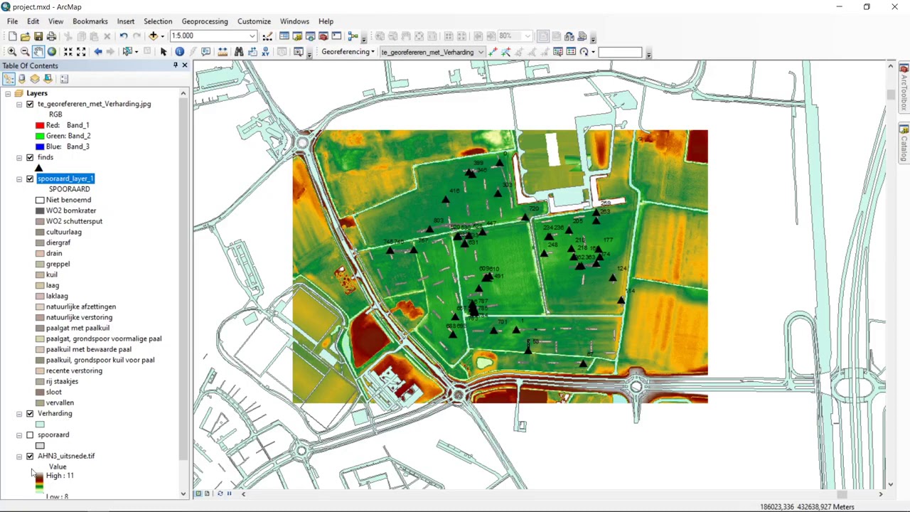
Task: Select the paalgat met paalkuil entry
Action: pos(77,328)
